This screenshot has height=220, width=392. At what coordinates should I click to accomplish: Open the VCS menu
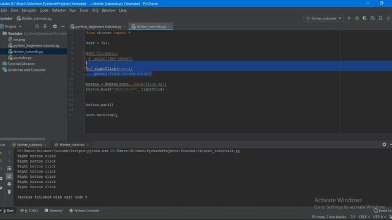pos(95,10)
